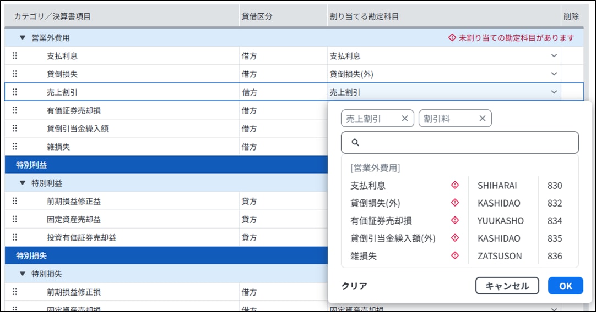Collapse the 特別損失 subcategory triangle
Screen dimensions: 596x312
pyautogui.click(x=23, y=274)
